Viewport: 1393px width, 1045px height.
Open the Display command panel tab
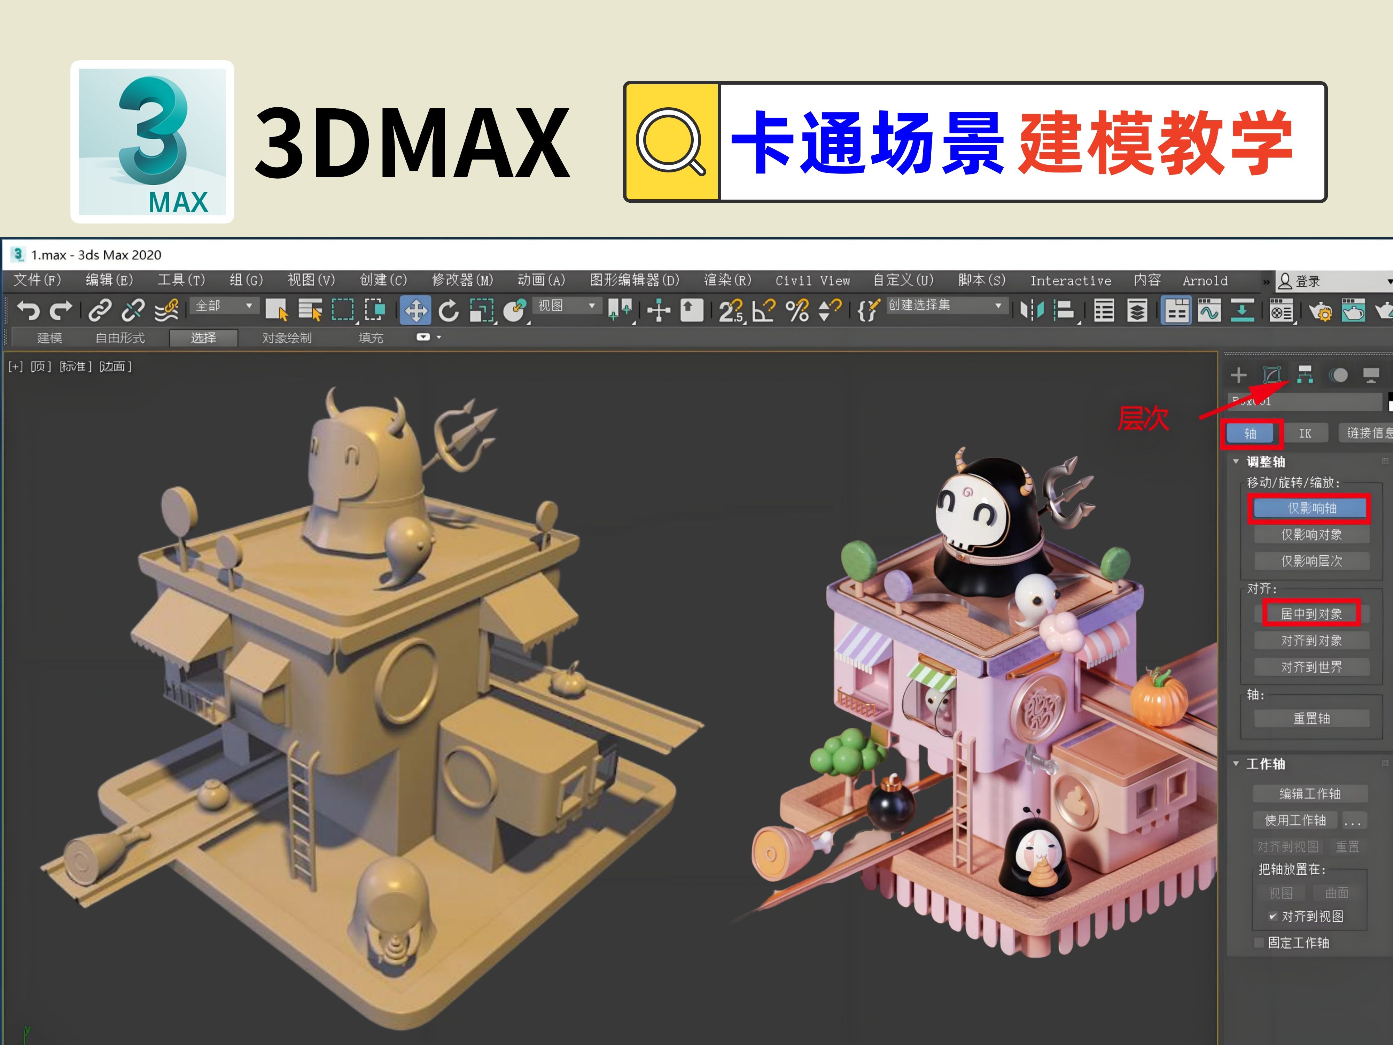[x=1371, y=376]
